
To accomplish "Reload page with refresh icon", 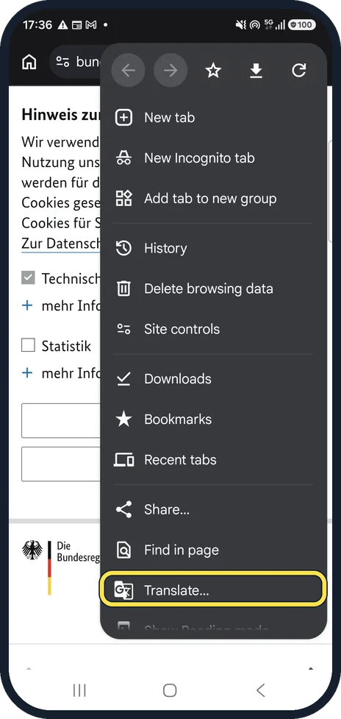I will [x=298, y=71].
